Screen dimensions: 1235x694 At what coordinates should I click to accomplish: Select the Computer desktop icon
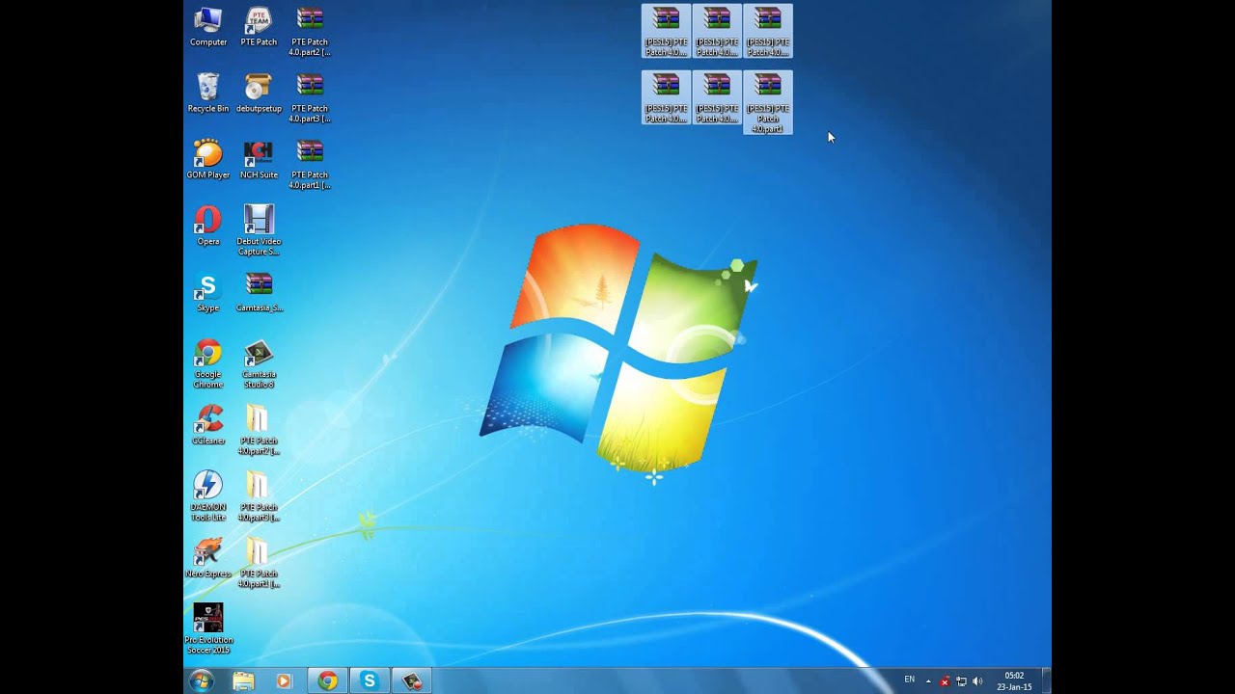208,27
